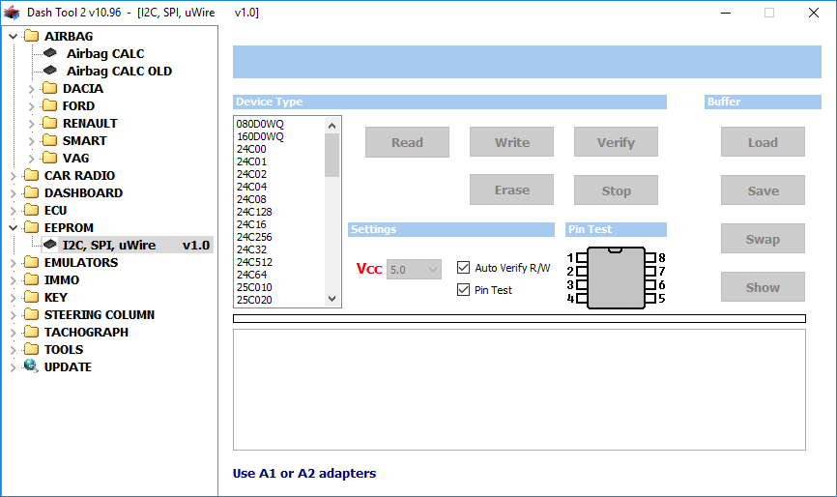Click the device list scrollbar thumb
The height and width of the screenshot is (497, 837).
pos(332,155)
